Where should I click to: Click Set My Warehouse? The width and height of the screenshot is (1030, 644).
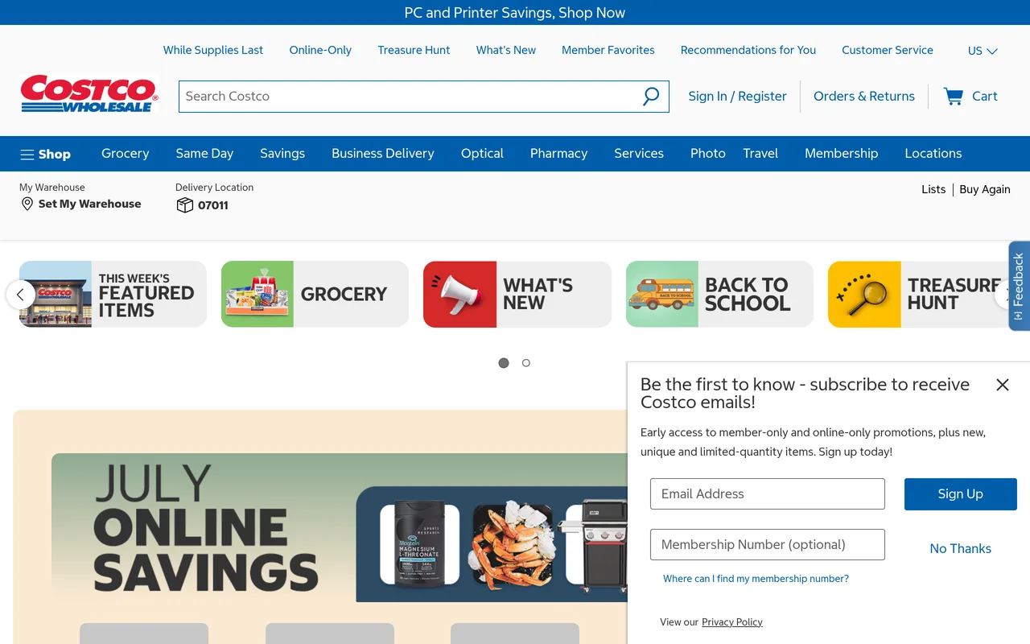tap(89, 204)
